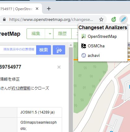View site security info via padlock icon
Screen dimensions: 130x132
(x=4, y=19)
